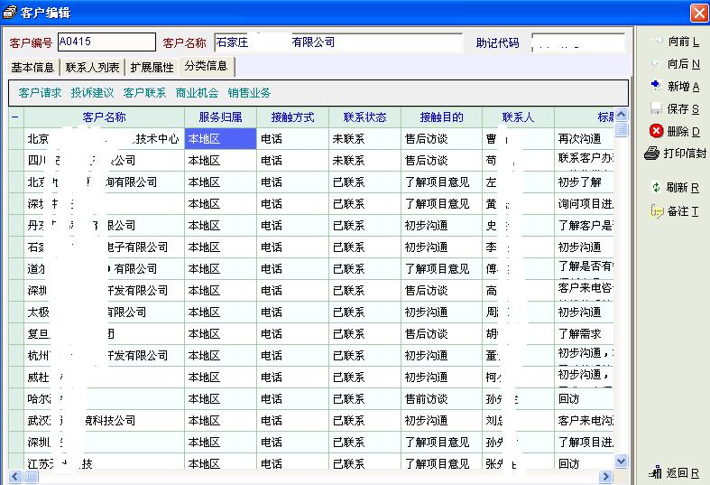
Task: Sort by the 服务归属 column header
Action: [220, 117]
